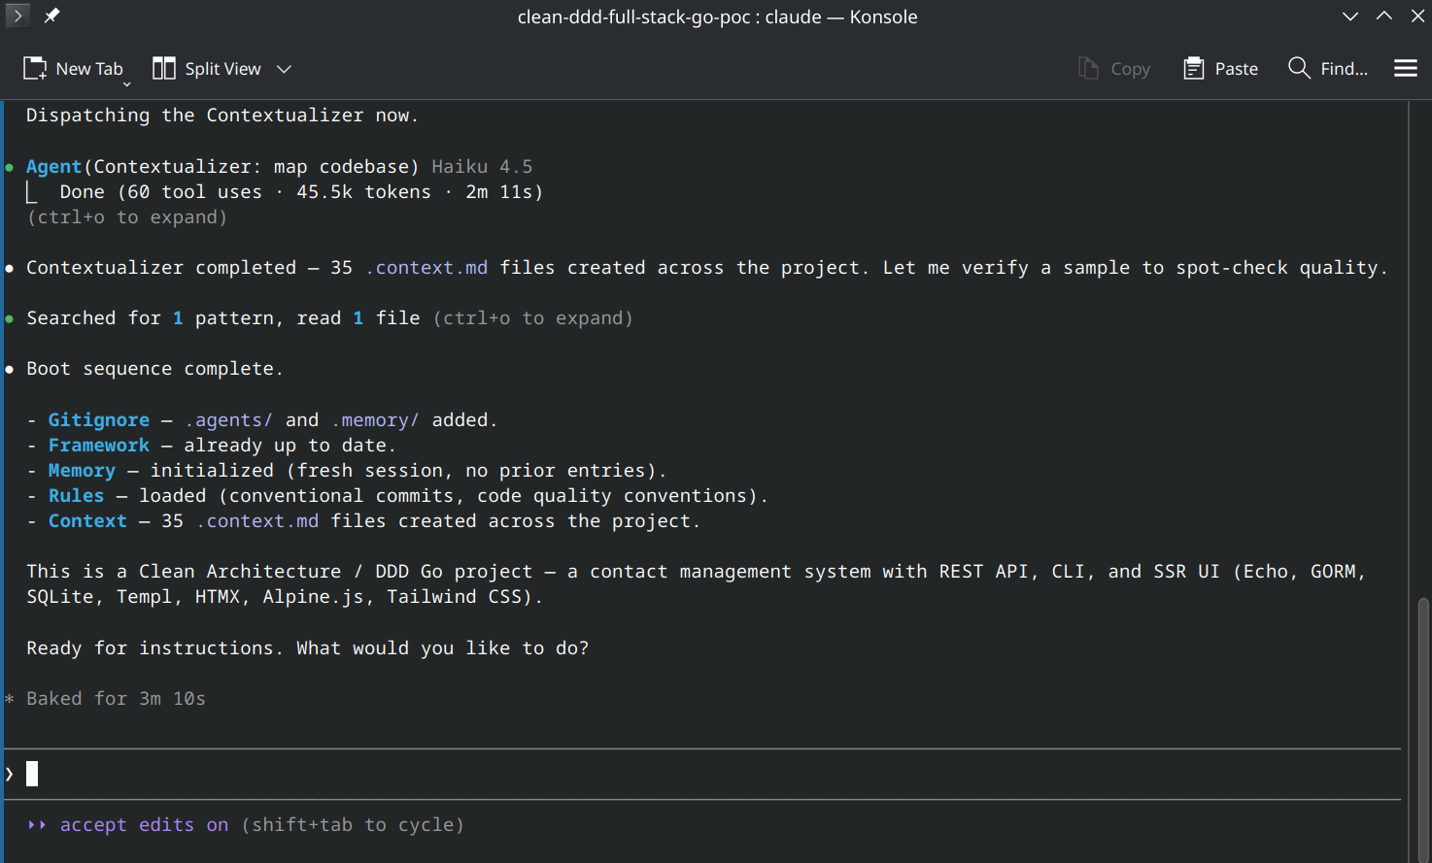Click the prompt arrow icon in the tab
Image resolution: width=1432 pixels, height=863 pixels.
pos(17,15)
